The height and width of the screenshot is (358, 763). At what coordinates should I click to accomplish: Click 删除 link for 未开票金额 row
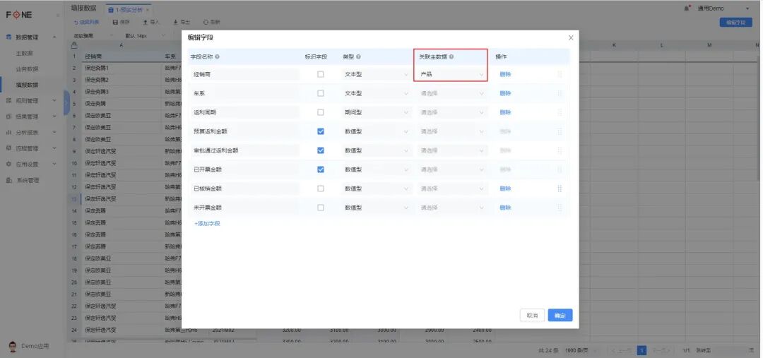505,207
